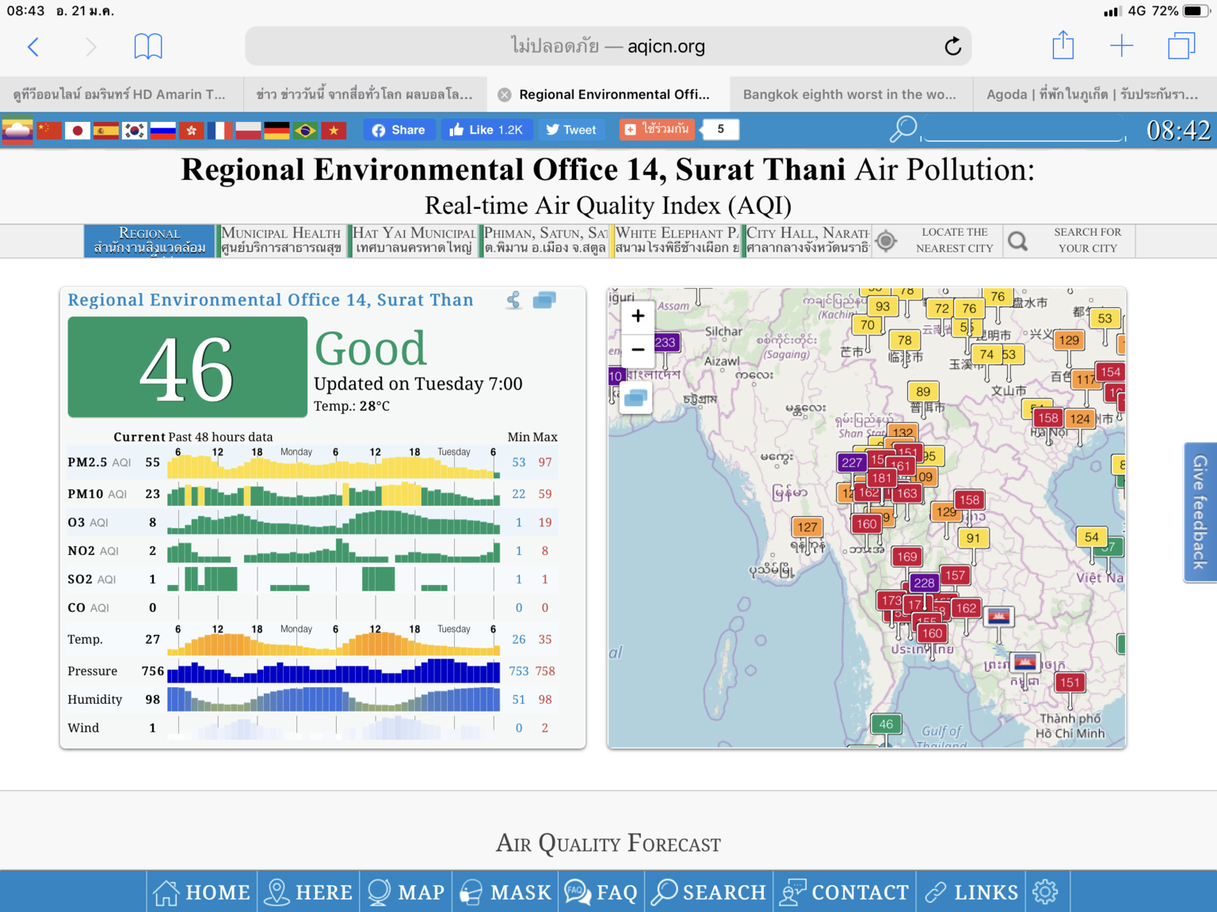
Task: Tap the Safari share icon
Action: pos(1062,46)
